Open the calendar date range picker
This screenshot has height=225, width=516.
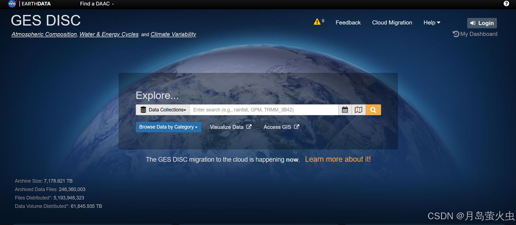(x=345, y=110)
